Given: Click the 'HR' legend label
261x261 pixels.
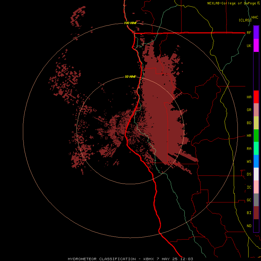Looking at the screenshot, I should pyautogui.click(x=249, y=136).
